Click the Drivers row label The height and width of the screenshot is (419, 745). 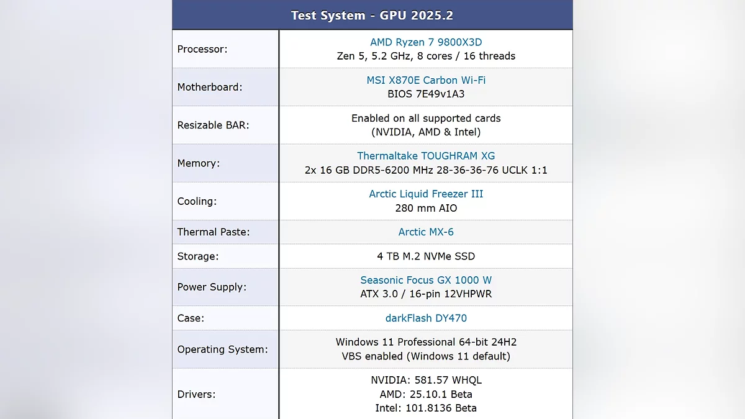pyautogui.click(x=197, y=394)
